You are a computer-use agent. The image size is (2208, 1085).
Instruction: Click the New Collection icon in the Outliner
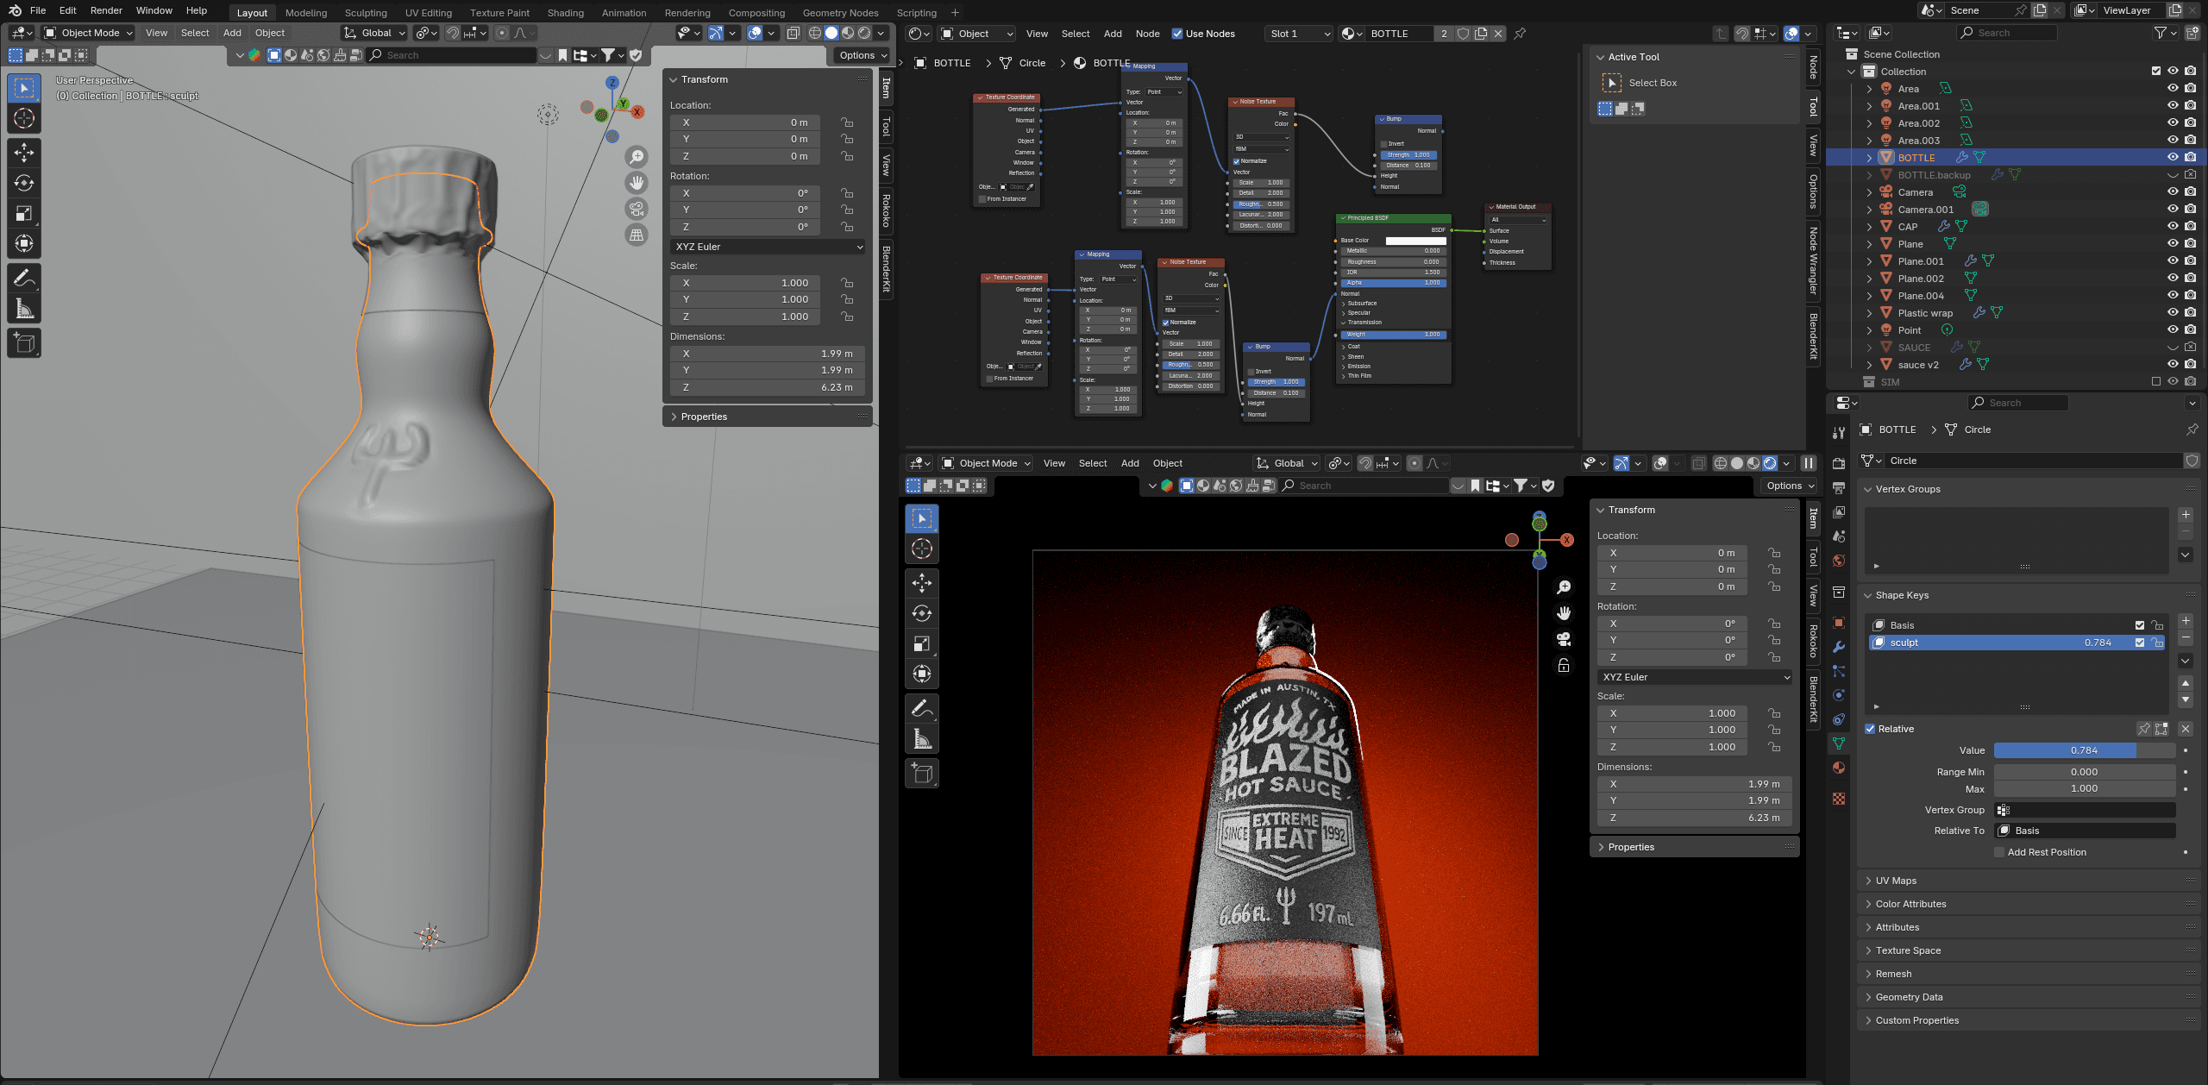pos(2192,33)
